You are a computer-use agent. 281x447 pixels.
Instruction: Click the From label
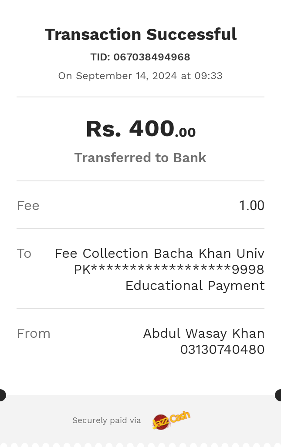click(x=34, y=334)
